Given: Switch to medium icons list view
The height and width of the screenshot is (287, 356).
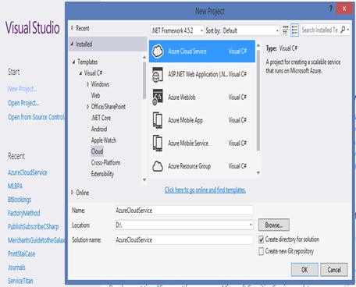Looking at the screenshot, I should pyautogui.click(x=294, y=30).
